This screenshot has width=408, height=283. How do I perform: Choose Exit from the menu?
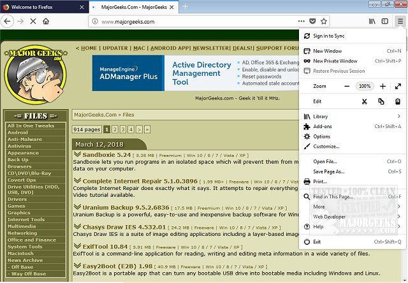click(353, 242)
